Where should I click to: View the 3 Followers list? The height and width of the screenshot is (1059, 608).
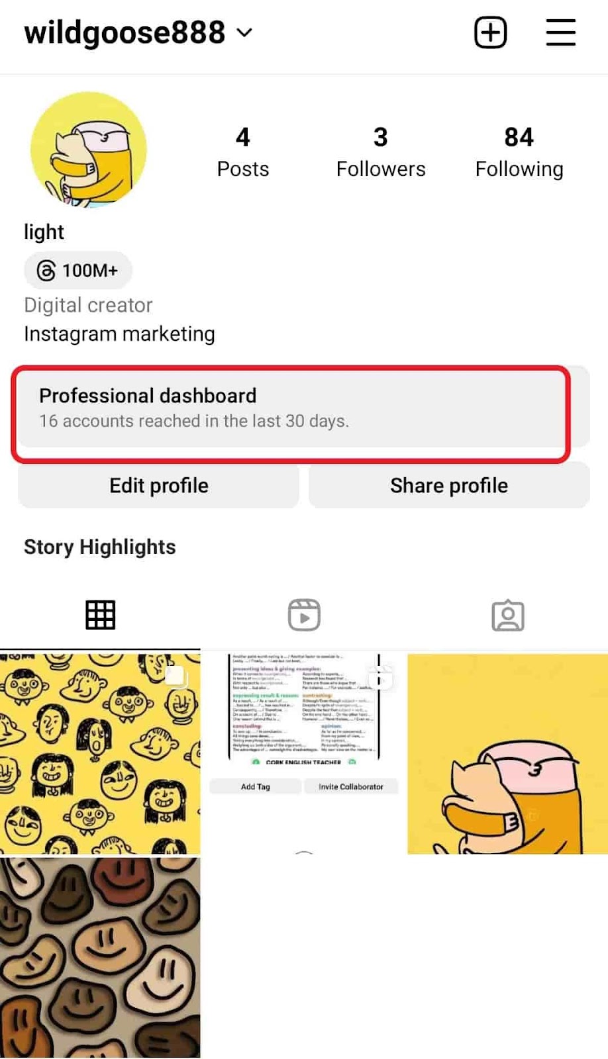pyautogui.click(x=380, y=152)
